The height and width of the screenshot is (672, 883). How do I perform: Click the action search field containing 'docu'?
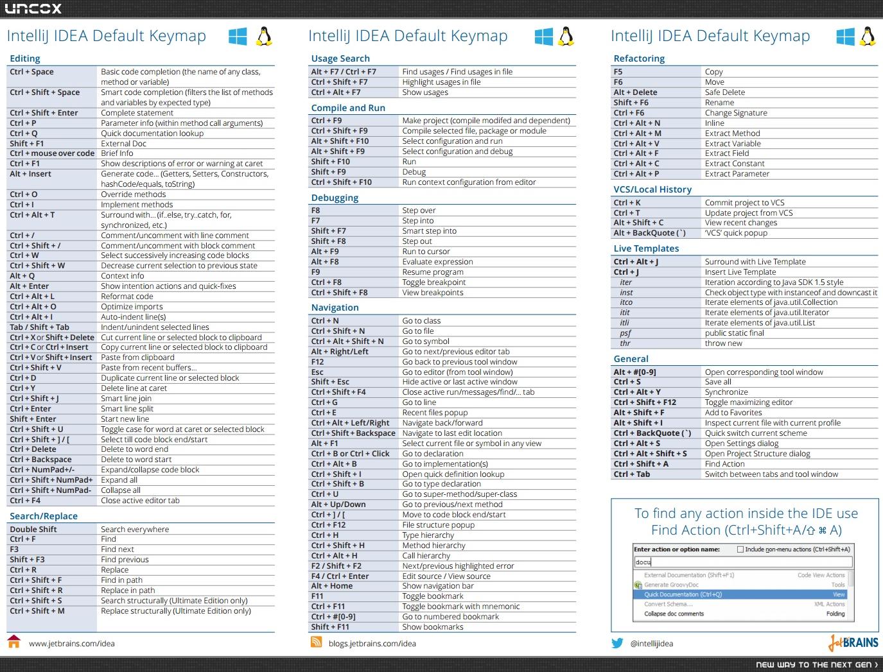point(743,562)
